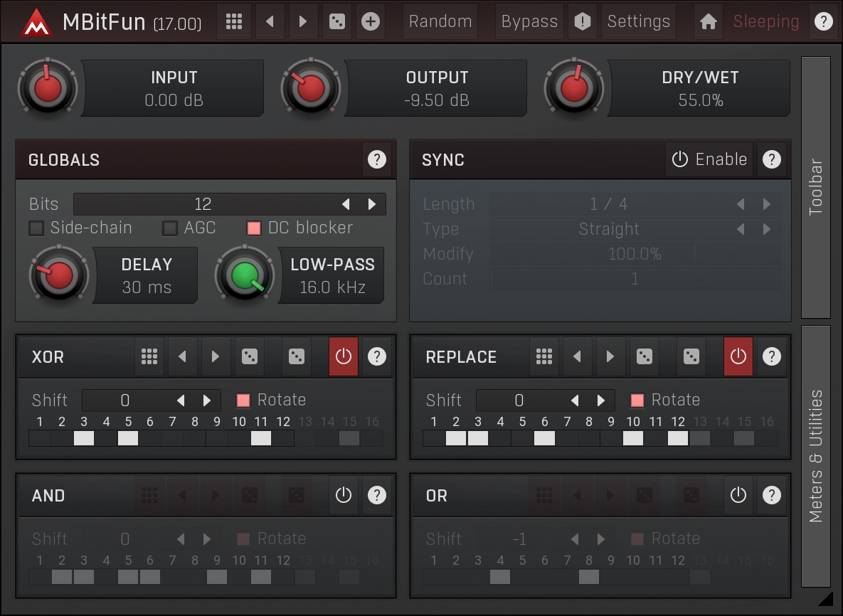Increase REPLACE Shift with right arrow
The width and height of the screenshot is (843, 616).
point(601,400)
